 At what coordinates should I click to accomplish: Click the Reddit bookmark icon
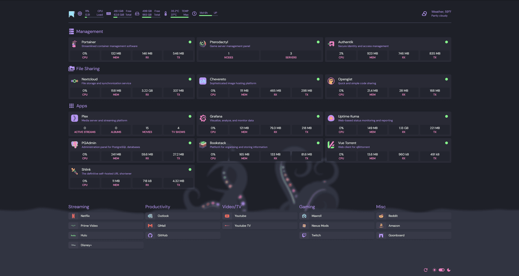[381, 216]
